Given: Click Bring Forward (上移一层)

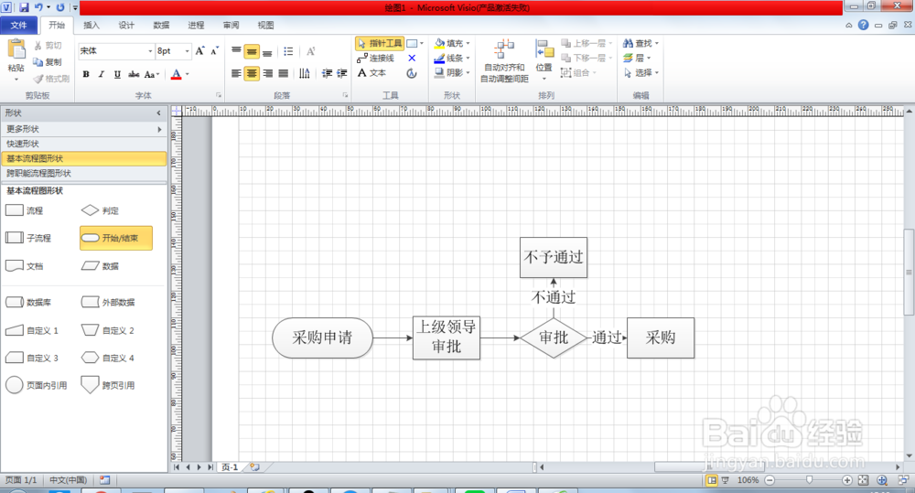Looking at the screenshot, I should (587, 43).
